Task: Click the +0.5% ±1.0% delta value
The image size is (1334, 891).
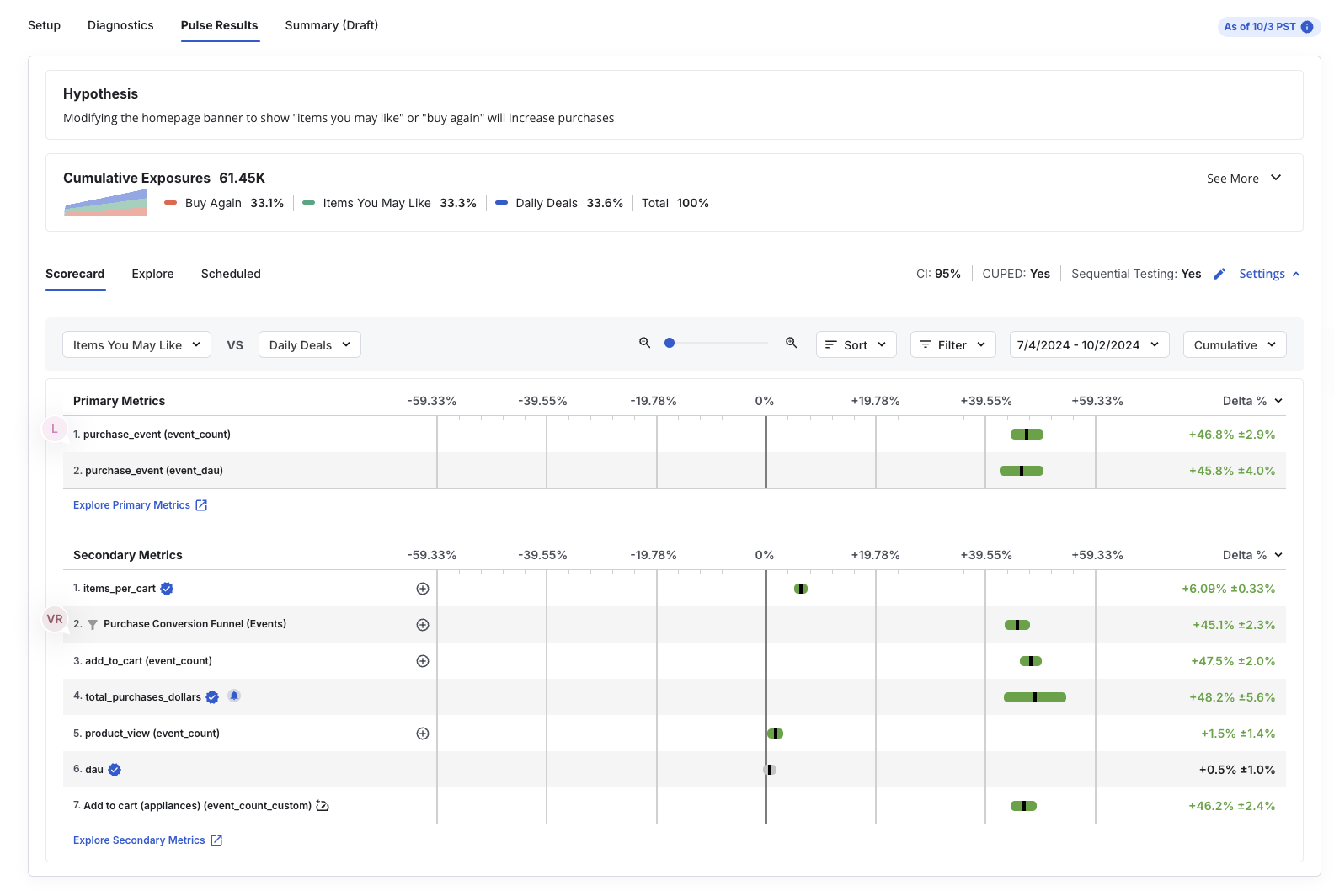Action: point(1237,770)
